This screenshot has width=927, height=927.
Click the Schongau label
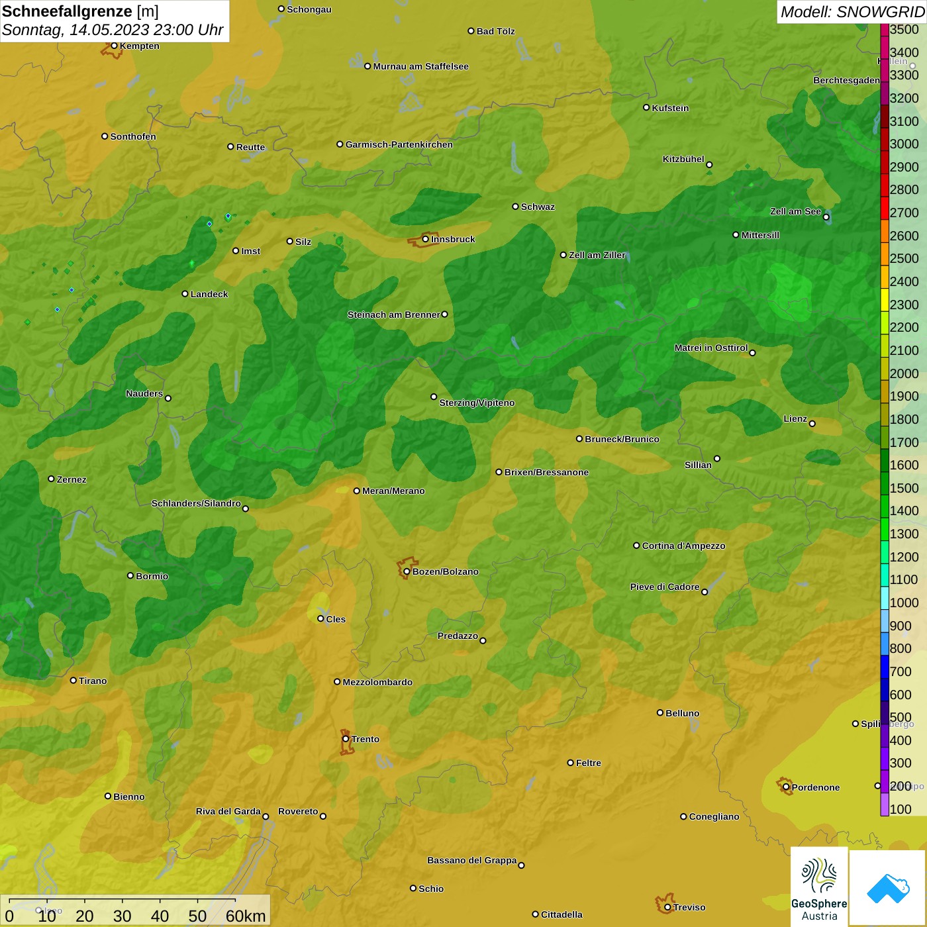309,9
